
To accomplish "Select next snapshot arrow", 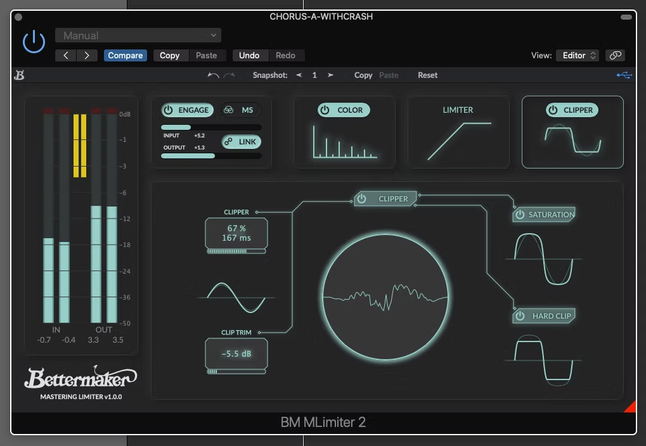I will pos(330,75).
